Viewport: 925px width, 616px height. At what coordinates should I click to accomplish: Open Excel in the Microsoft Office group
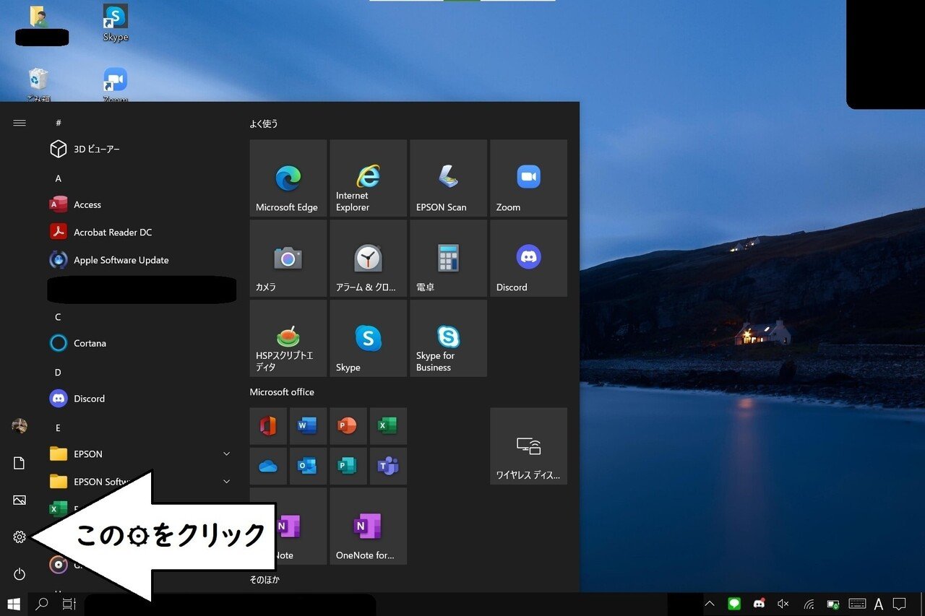[388, 426]
